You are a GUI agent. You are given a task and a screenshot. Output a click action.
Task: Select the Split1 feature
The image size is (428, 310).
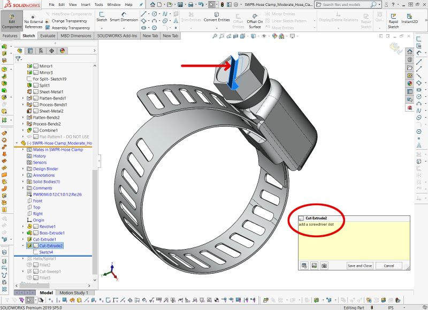coord(44,86)
